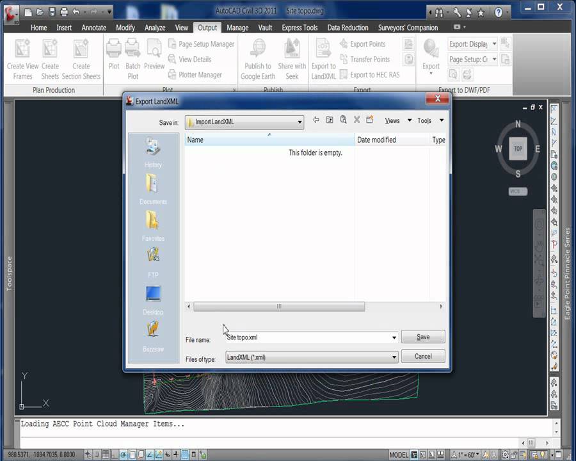The height and width of the screenshot is (461, 576).
Task: Click the MODEL space button in status bar
Action: (399, 455)
